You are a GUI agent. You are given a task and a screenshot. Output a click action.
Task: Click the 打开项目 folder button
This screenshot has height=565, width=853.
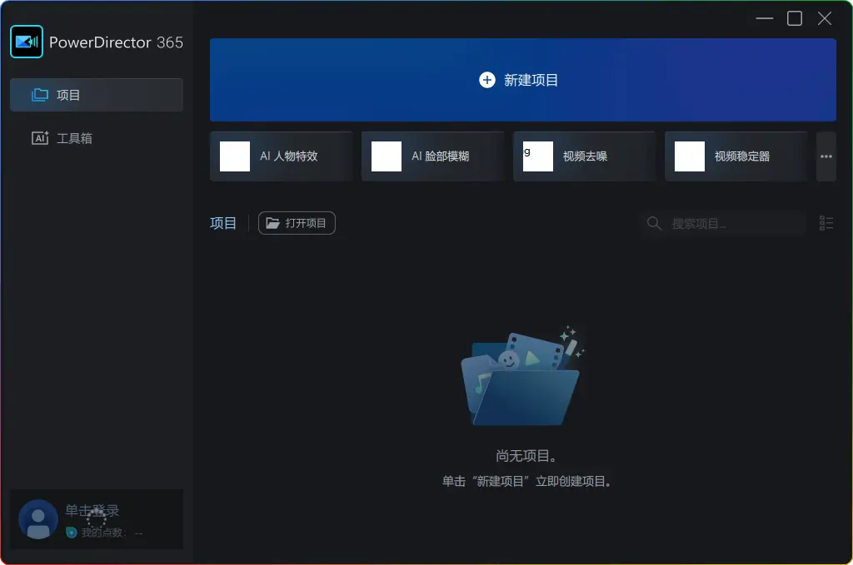coord(297,223)
